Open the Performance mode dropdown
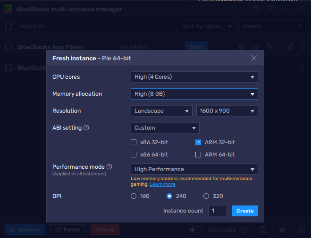This screenshot has width=311, height=238. click(x=194, y=169)
